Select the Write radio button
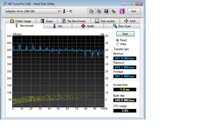This screenshot has height=131, width=210. [x=117, y=44]
